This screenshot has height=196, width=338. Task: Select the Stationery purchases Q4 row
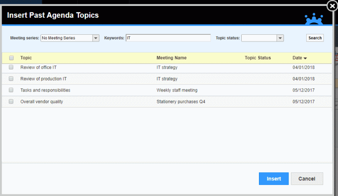pos(166,102)
